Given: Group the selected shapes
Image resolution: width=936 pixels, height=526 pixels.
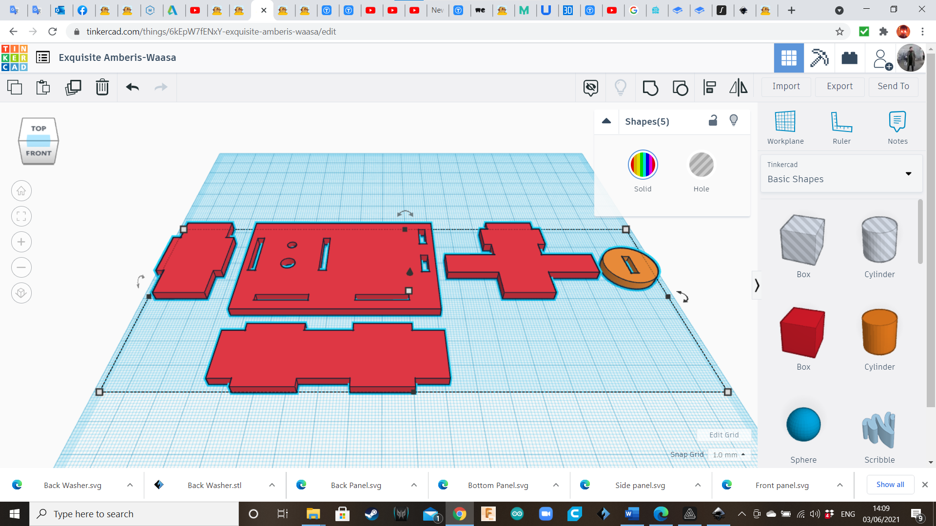Looking at the screenshot, I should click(651, 88).
